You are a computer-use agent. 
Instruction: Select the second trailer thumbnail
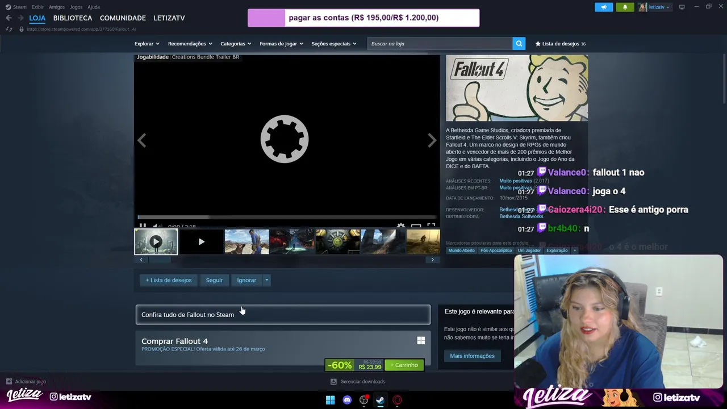click(x=201, y=241)
